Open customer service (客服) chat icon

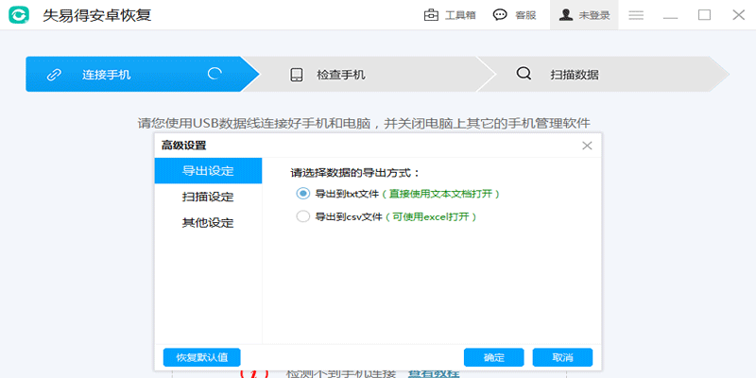500,15
